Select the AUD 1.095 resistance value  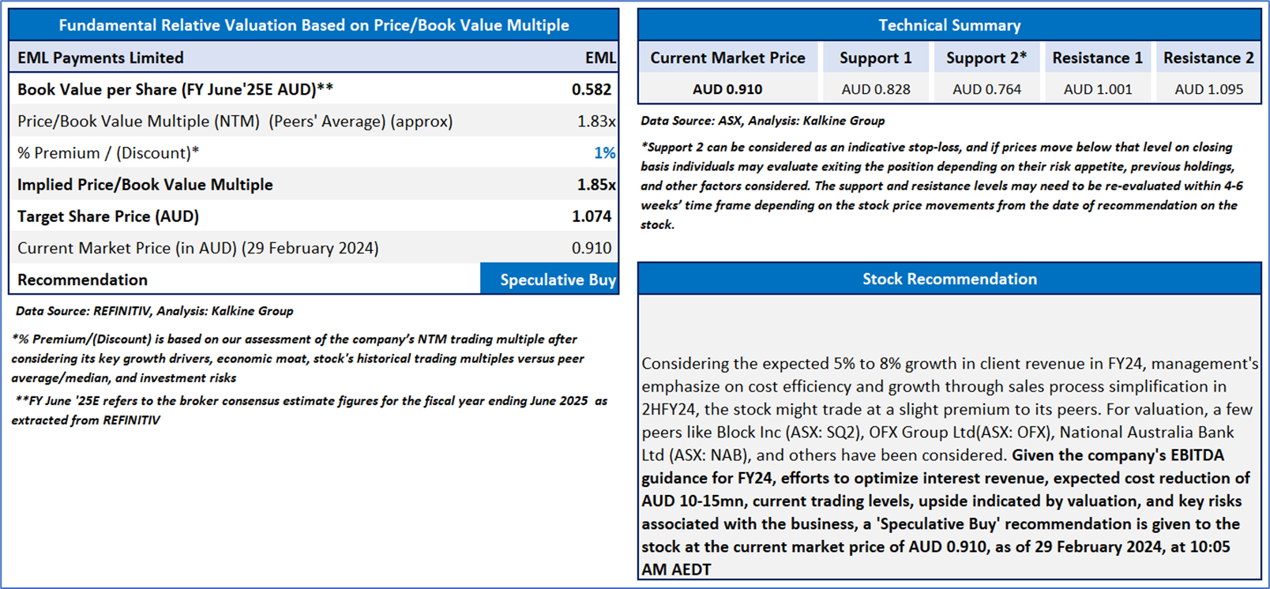pyautogui.click(x=1208, y=89)
